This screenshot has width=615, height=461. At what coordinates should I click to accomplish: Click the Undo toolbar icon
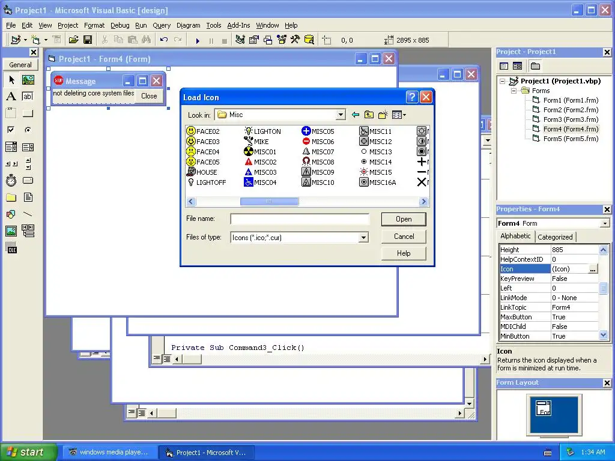[164, 40]
